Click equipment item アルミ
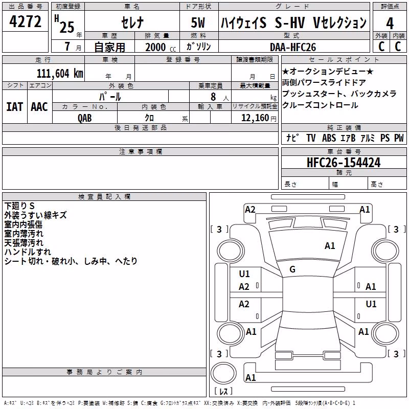This screenshot has height=409, width=409. pos(368,138)
